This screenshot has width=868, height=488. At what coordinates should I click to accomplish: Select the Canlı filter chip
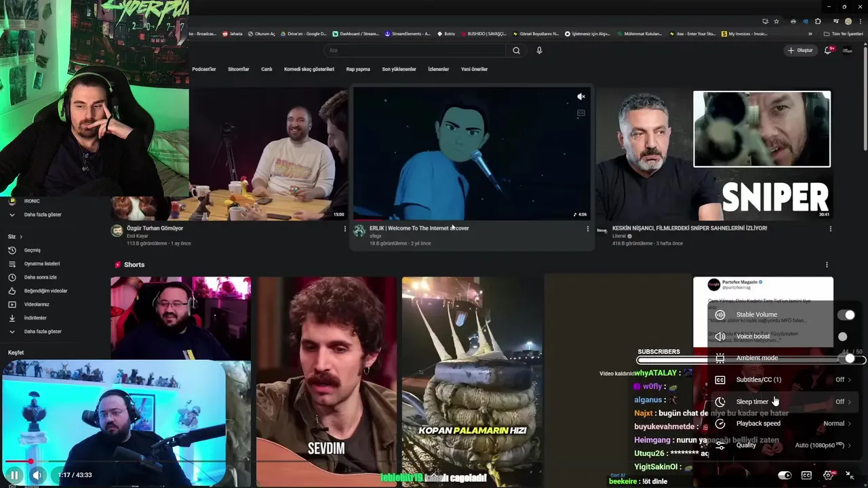pos(267,69)
